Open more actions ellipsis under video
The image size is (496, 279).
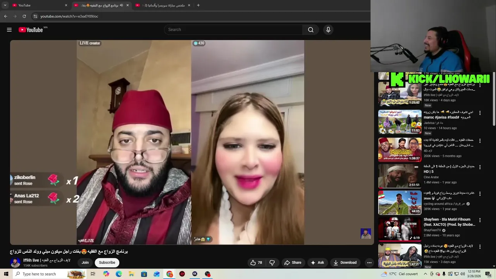point(369,262)
